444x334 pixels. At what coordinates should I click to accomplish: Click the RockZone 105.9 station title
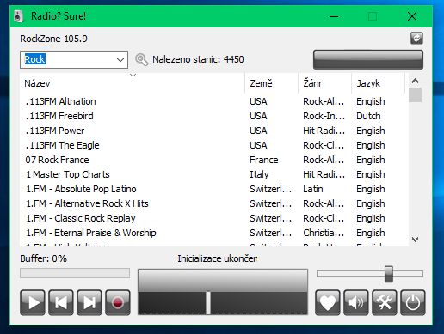(53, 39)
